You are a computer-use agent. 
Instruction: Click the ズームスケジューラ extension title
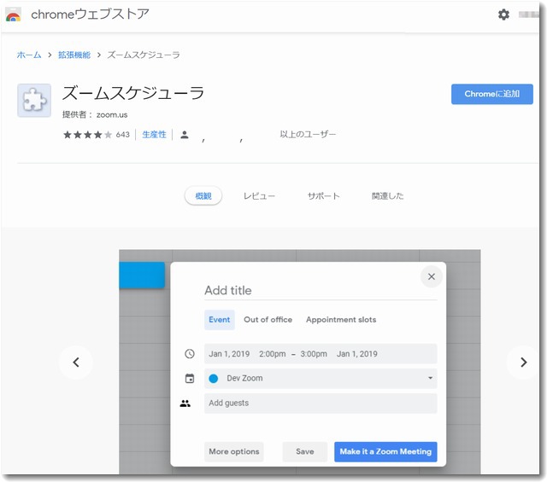(x=133, y=93)
